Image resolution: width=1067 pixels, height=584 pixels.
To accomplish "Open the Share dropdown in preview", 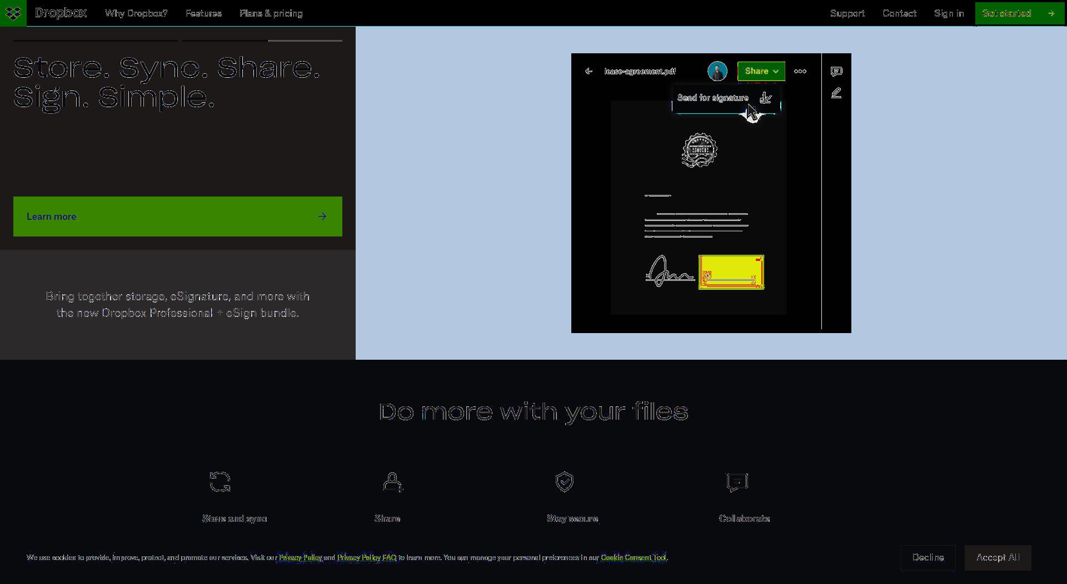I will point(761,71).
